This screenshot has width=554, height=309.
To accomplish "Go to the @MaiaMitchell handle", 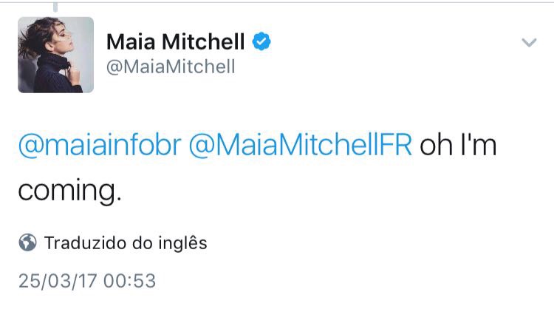I will [x=171, y=67].
